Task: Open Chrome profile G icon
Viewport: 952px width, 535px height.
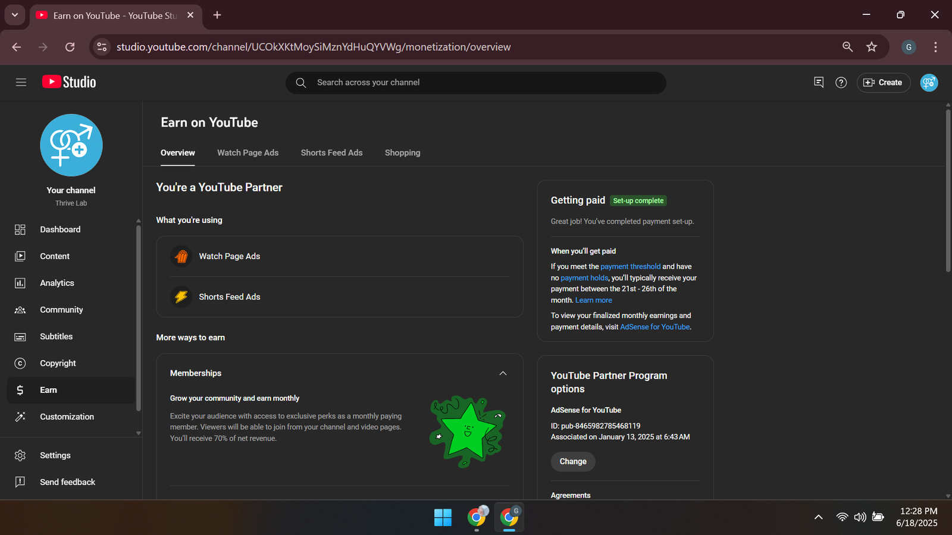Action: (x=909, y=47)
